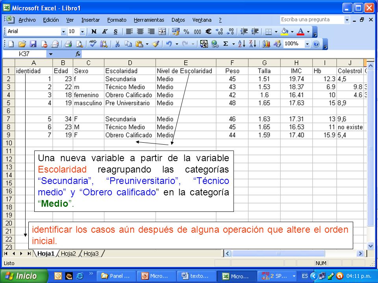Screen dimensions: 378x283
Task: Apply percent style to the cell
Action: [186, 31]
